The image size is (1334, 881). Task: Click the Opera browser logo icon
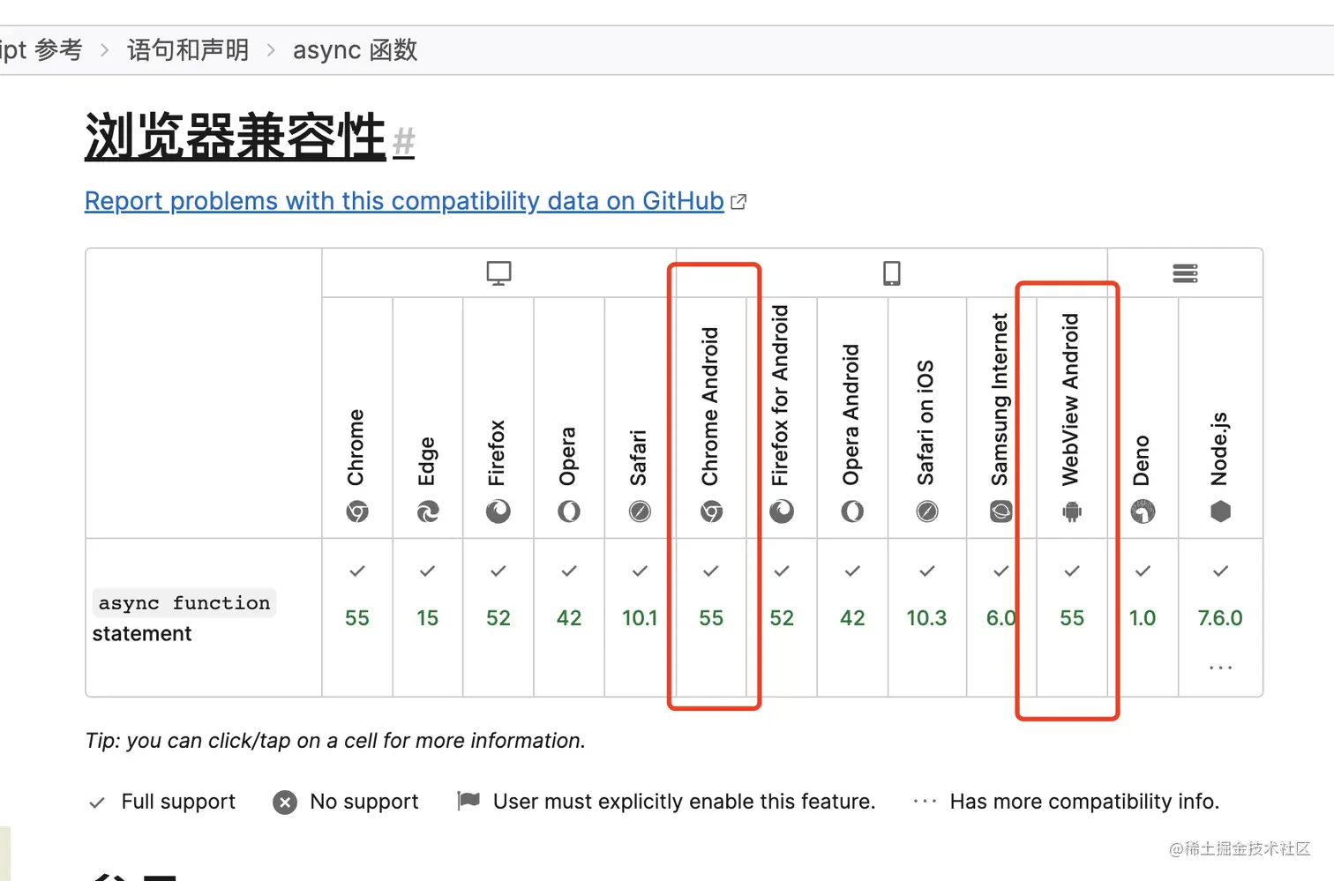point(569,511)
